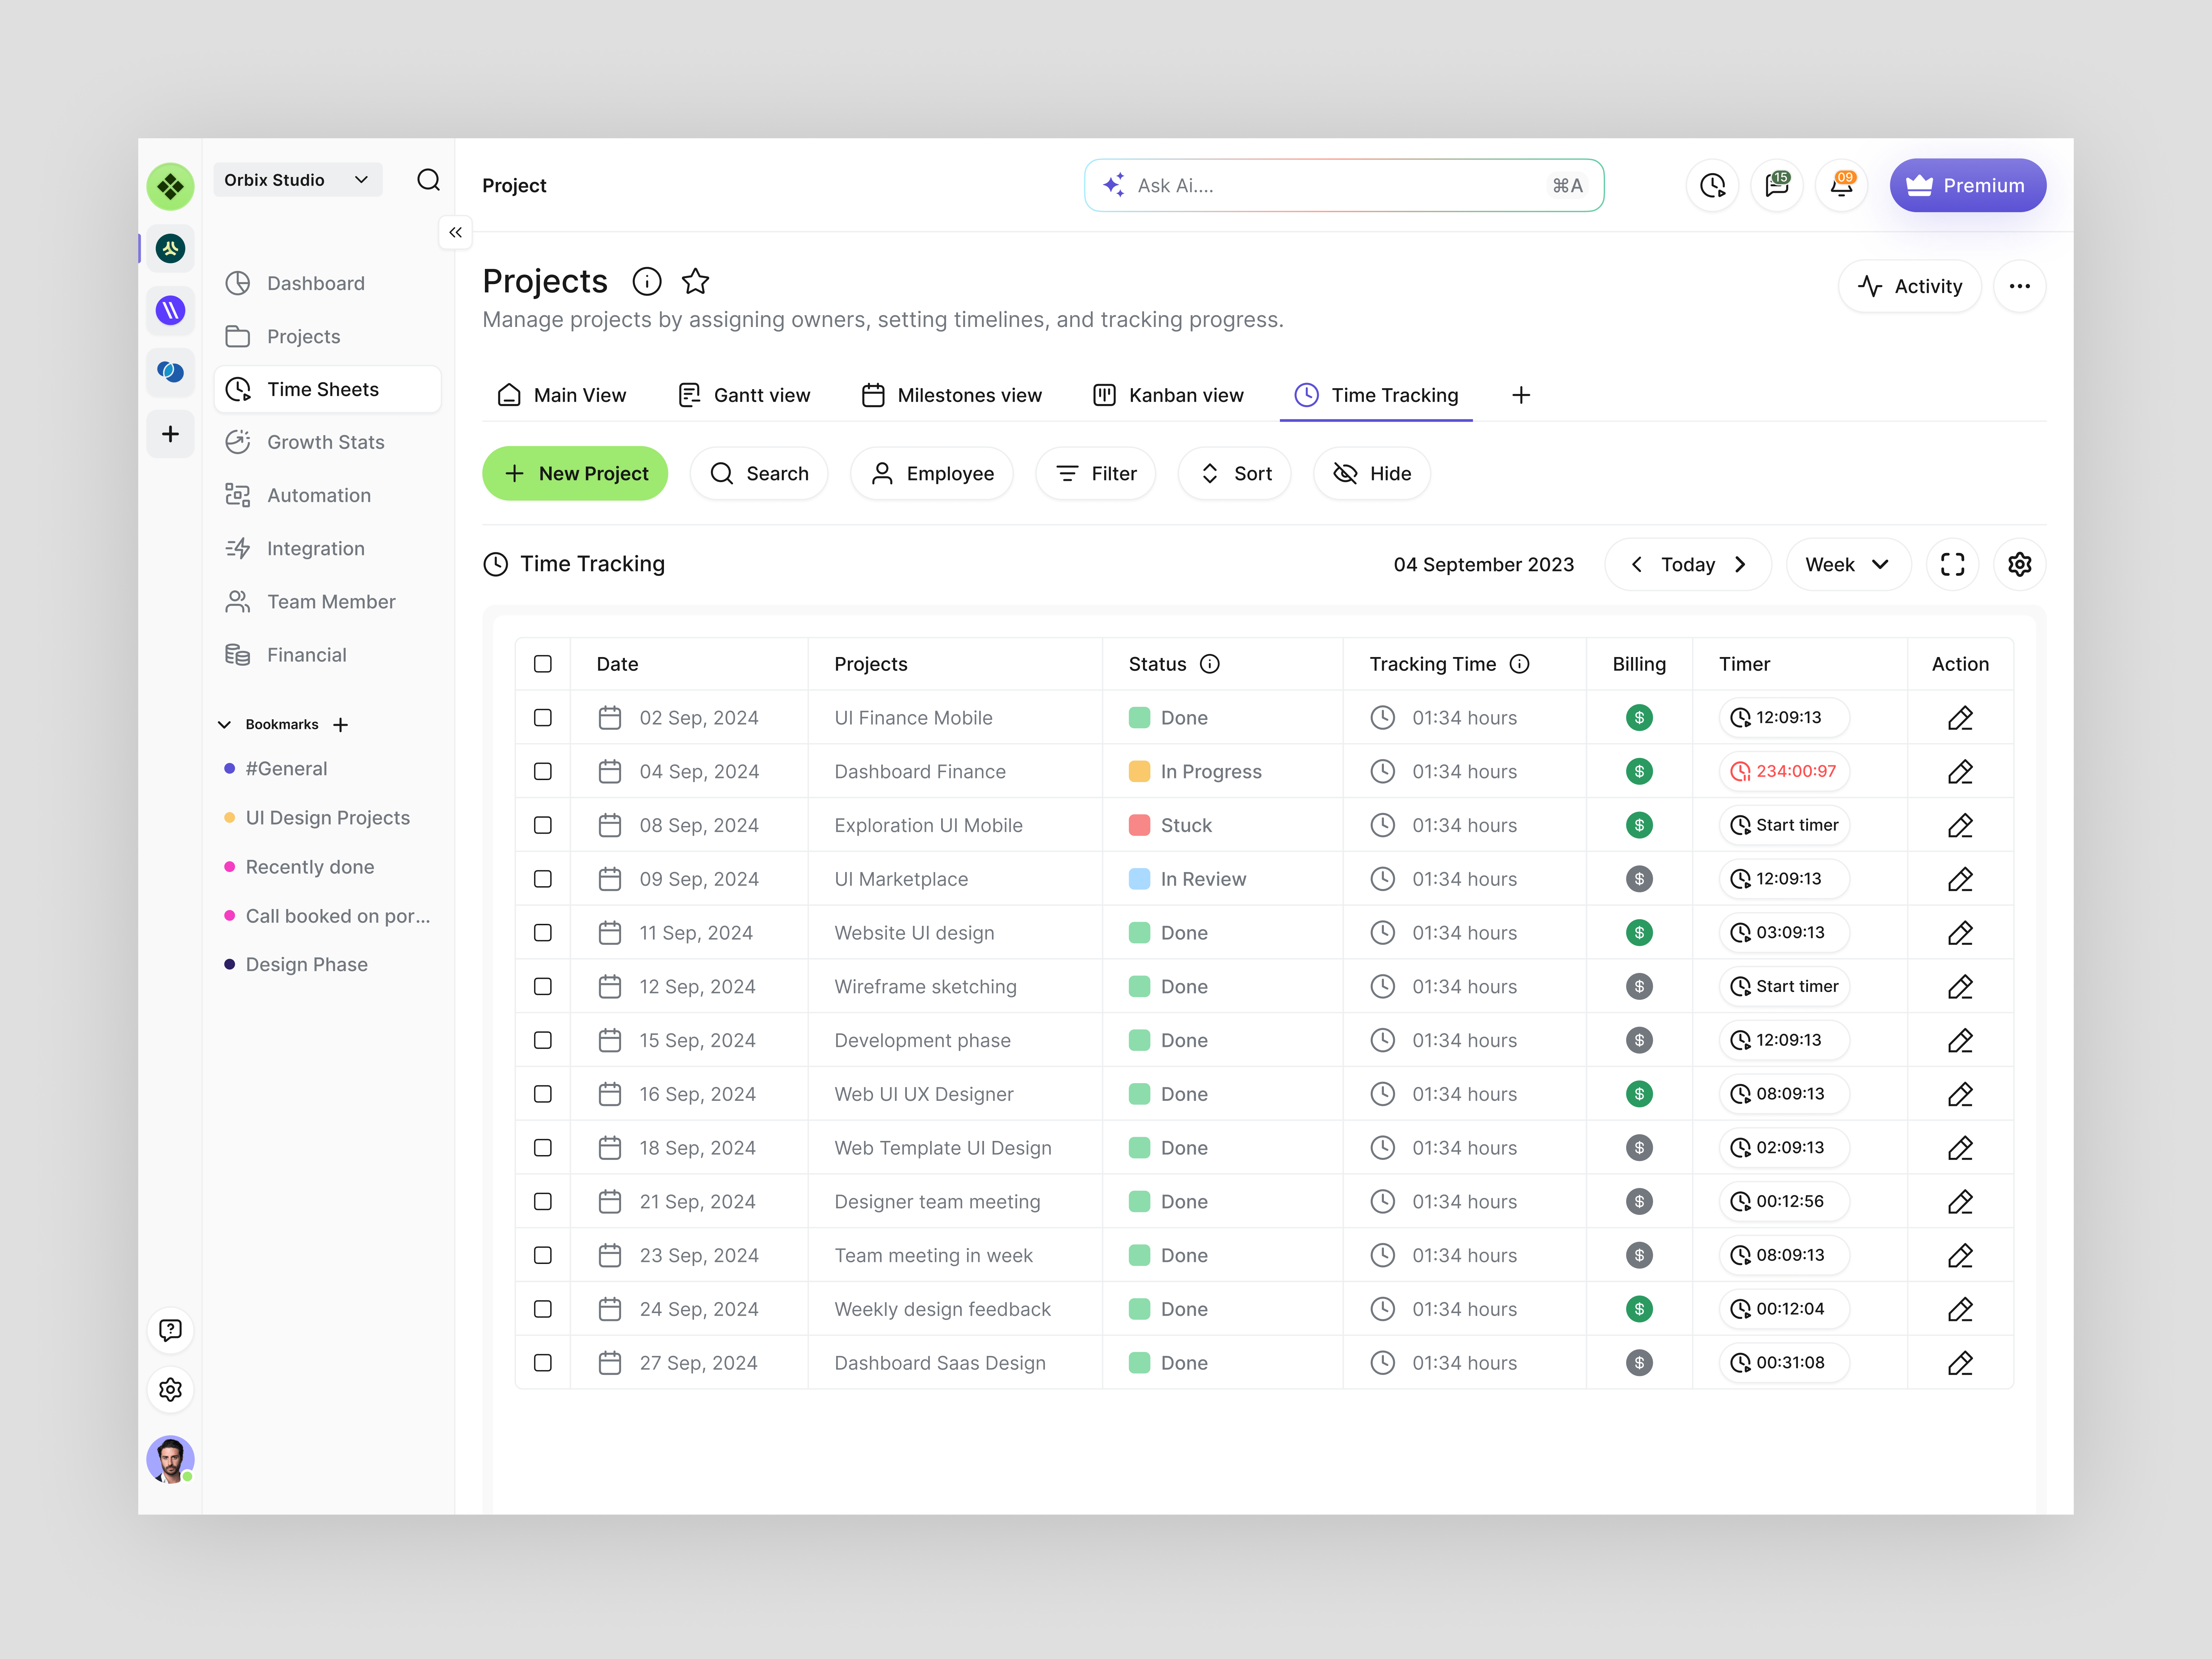Viewport: 2212px width, 1659px height.
Task: Check the Web UI UX Designer checkbox
Action: pyautogui.click(x=543, y=1094)
